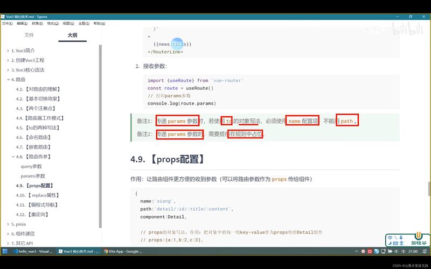The image size is (431, 269).
Task: Click the blue tray icon beside network
Action: [x=376, y=251]
